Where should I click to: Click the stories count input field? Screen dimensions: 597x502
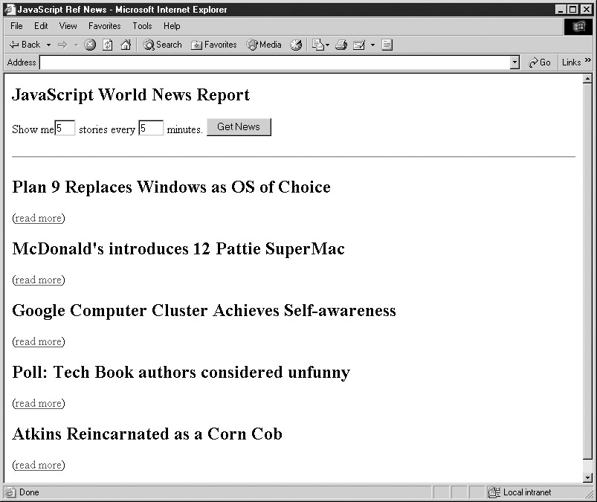click(65, 128)
